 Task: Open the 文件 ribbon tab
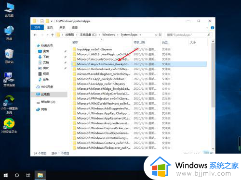[37, 27]
